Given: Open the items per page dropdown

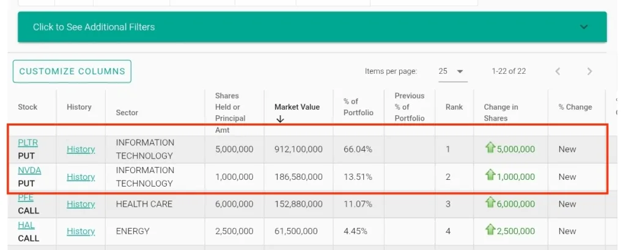Looking at the screenshot, I should (x=452, y=71).
